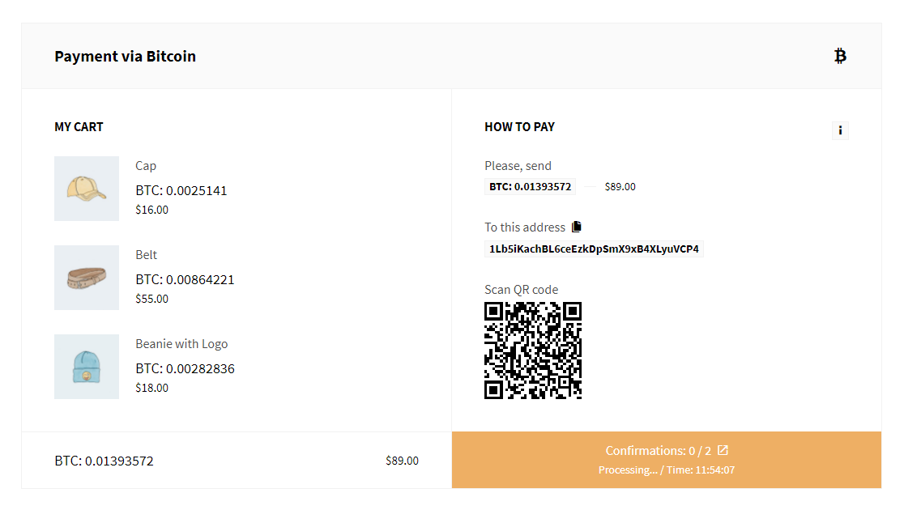Click the Belt product name
904x510 pixels.
[147, 255]
